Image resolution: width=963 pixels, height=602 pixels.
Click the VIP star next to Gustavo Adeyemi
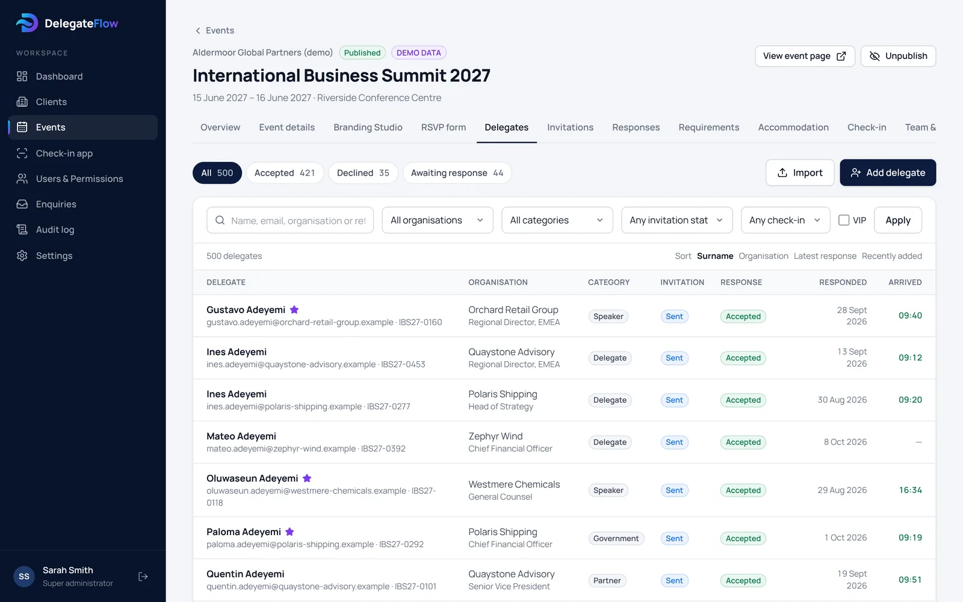(x=294, y=309)
